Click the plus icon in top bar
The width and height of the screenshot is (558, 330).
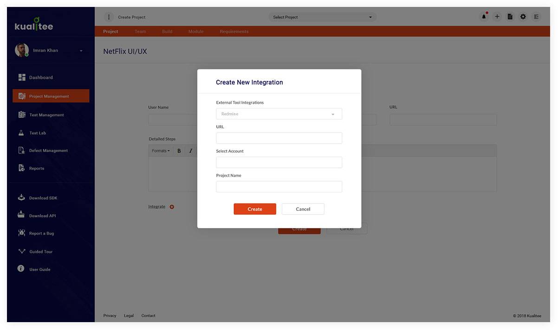(x=497, y=17)
